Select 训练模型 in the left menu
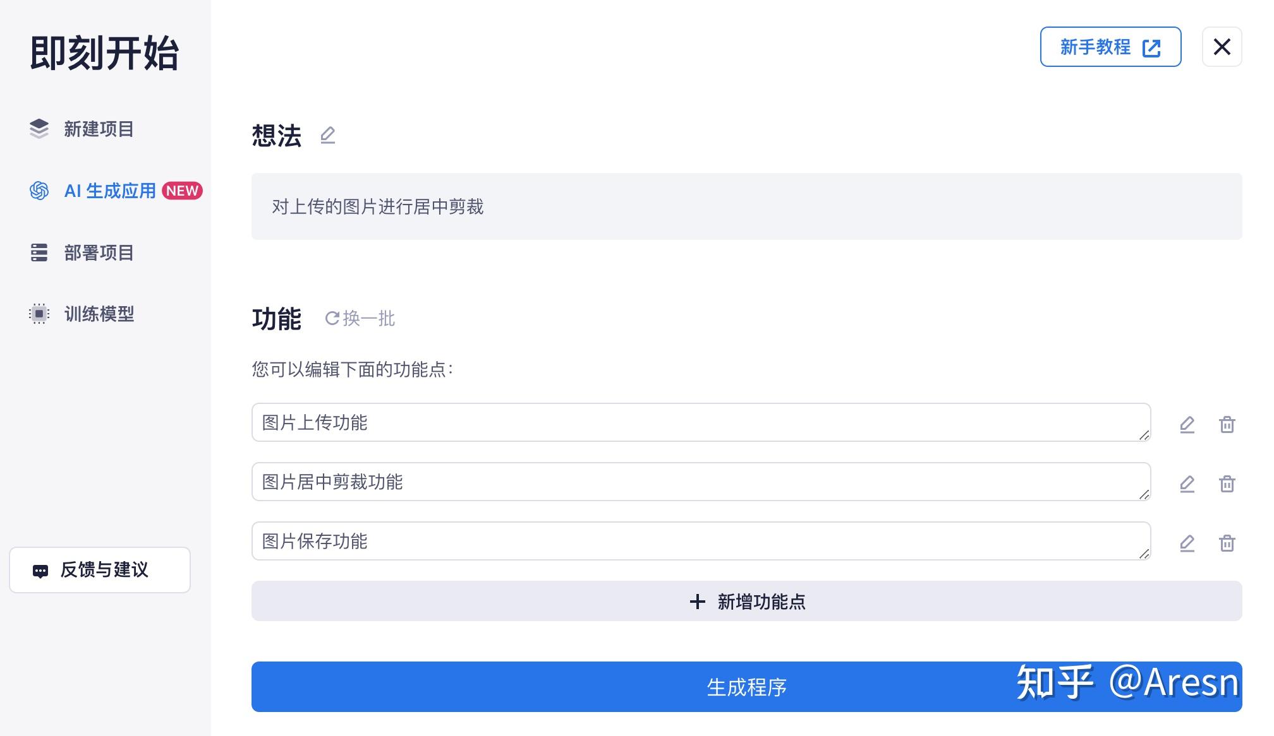This screenshot has height=736, width=1274. [99, 314]
